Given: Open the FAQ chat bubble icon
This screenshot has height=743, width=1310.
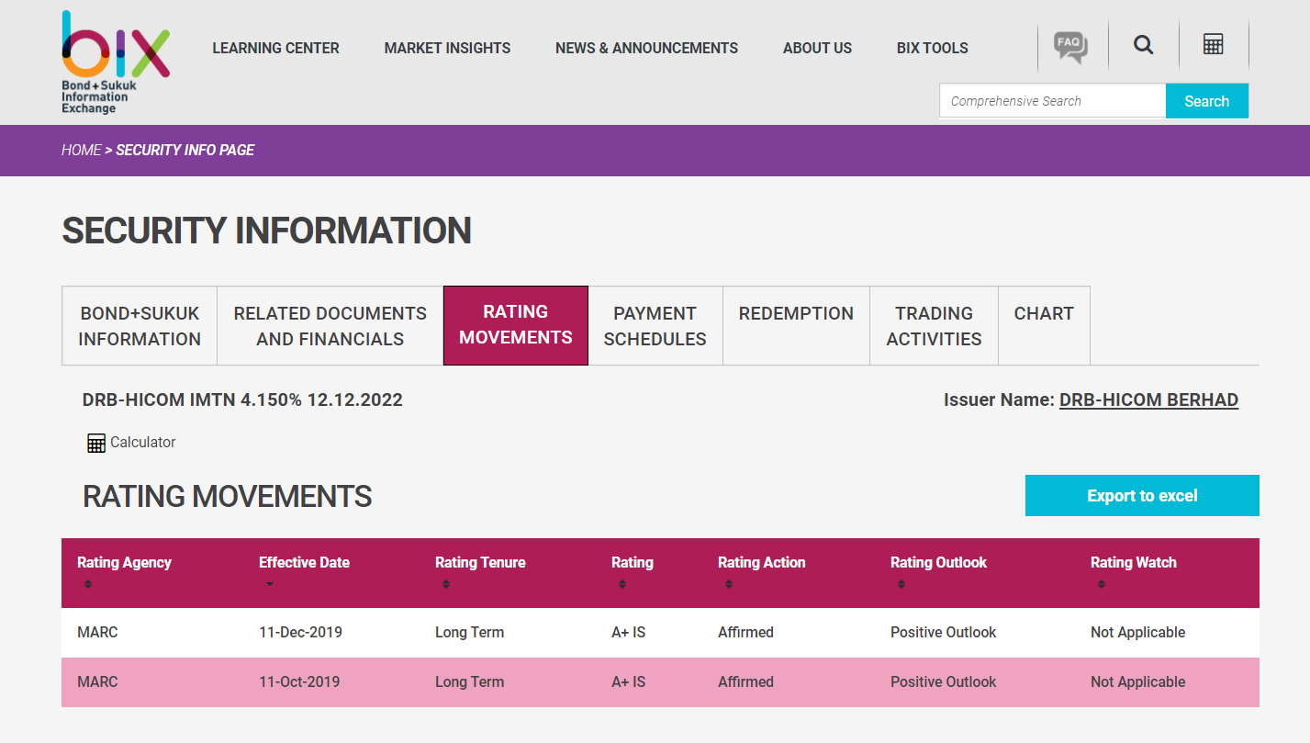Looking at the screenshot, I should (x=1070, y=46).
